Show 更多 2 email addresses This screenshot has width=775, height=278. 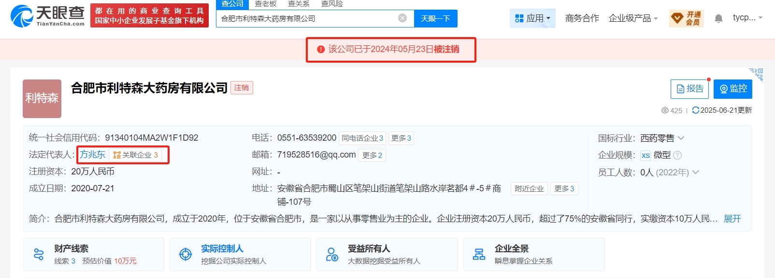coord(372,155)
